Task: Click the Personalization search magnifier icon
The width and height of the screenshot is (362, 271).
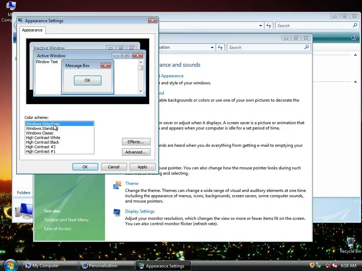Action: [x=306, y=47]
